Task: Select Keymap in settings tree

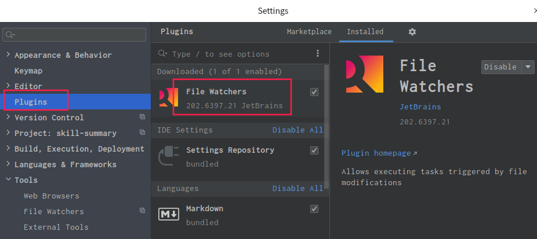Action: click(28, 71)
